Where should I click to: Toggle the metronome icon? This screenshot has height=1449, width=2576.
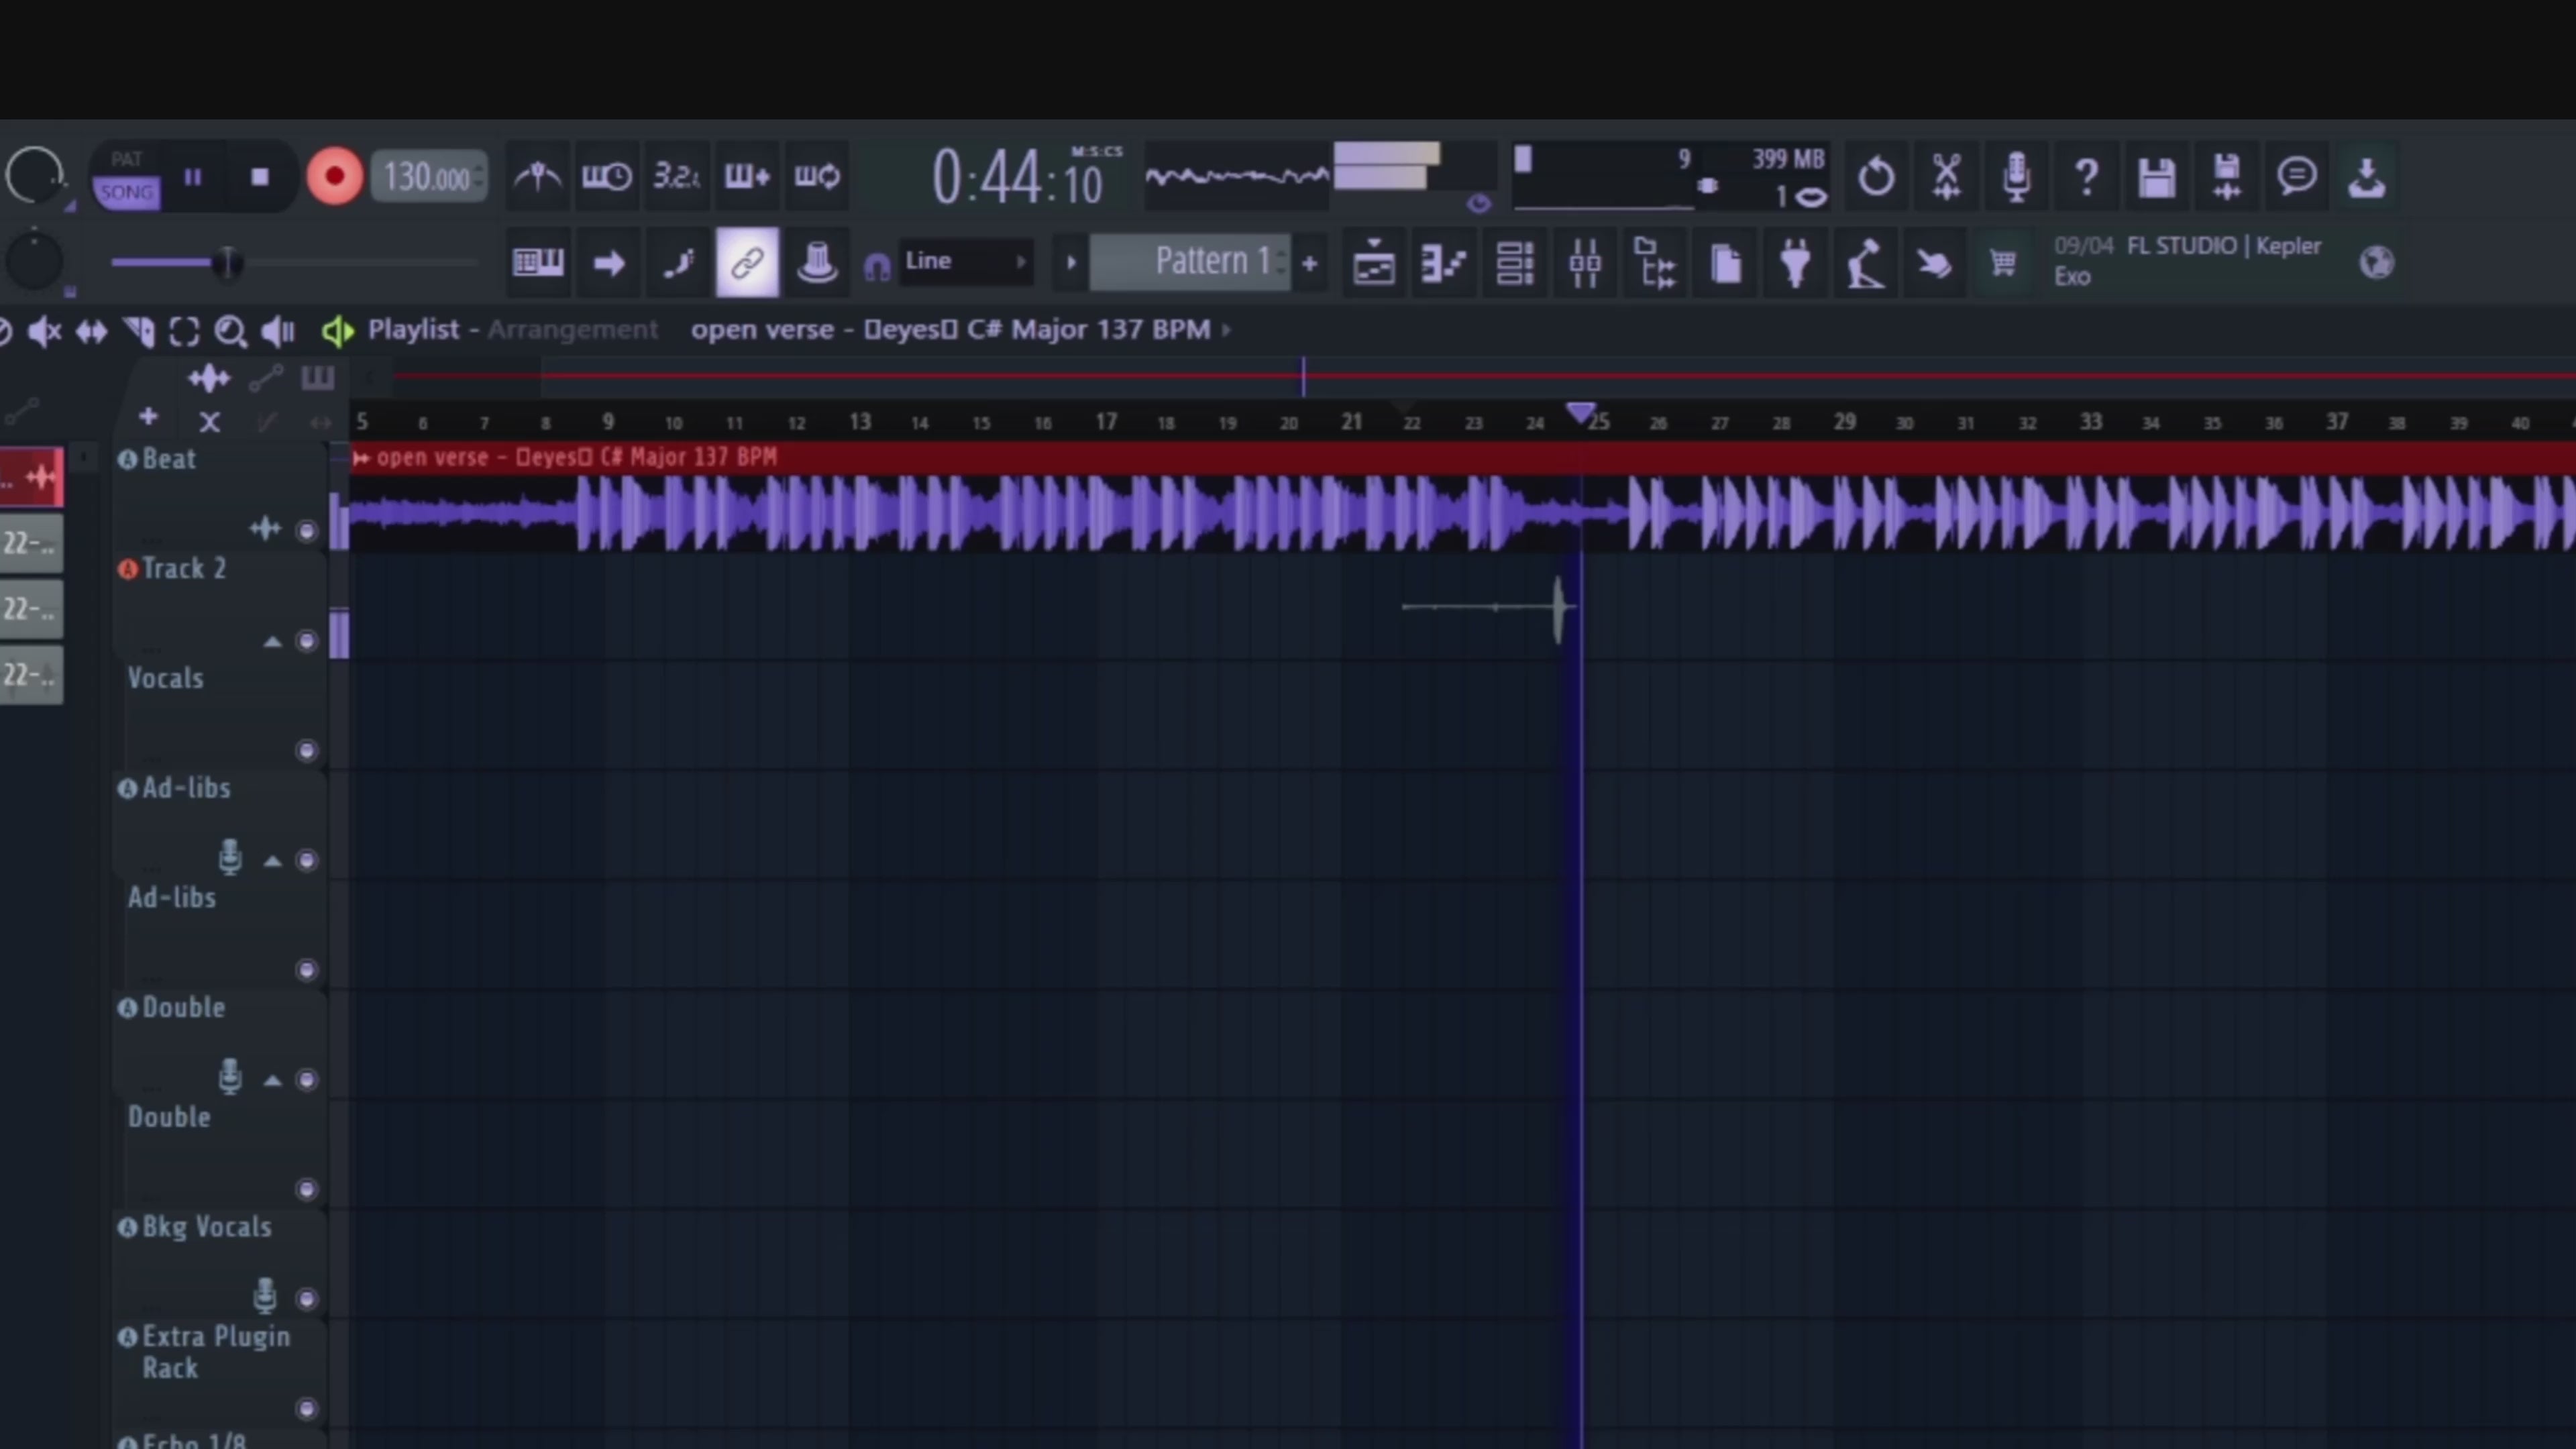click(x=538, y=177)
